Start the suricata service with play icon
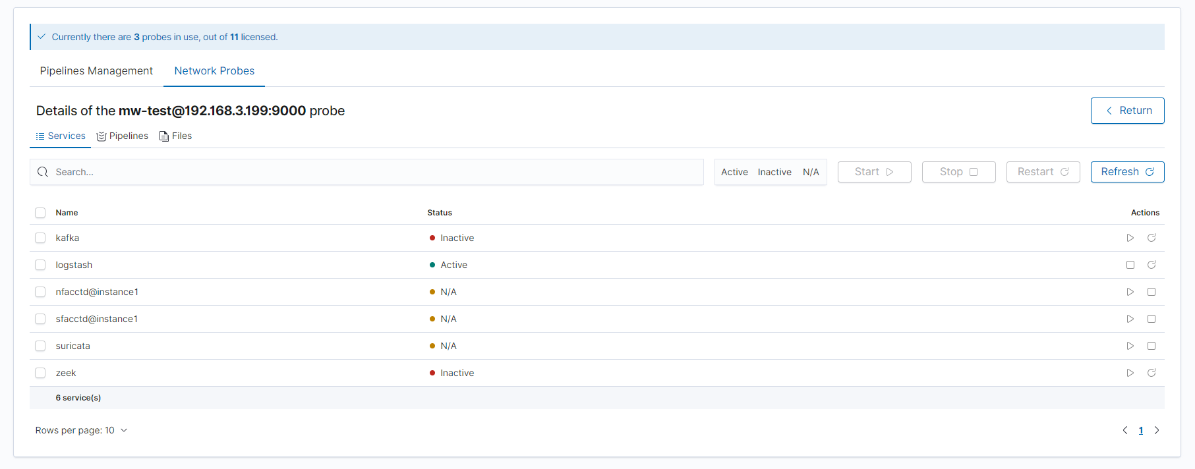Screen dimensions: 1195x469 (x=1130, y=346)
